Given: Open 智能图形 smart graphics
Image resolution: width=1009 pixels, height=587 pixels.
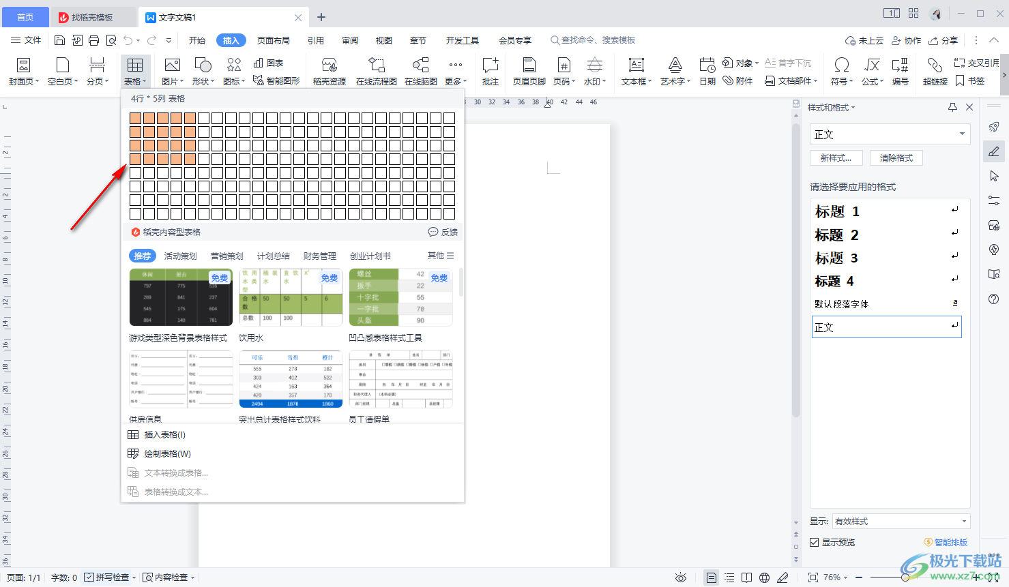Looking at the screenshot, I should pos(276,80).
